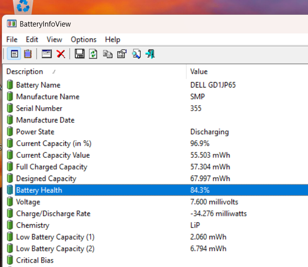Click the battery icon beside Low Battery Capacity (1)
Screen dimensions: 308x267
[10, 237]
